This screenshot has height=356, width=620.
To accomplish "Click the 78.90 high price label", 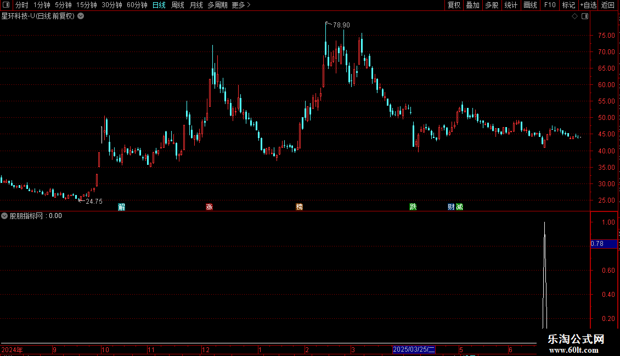I will click(341, 25).
